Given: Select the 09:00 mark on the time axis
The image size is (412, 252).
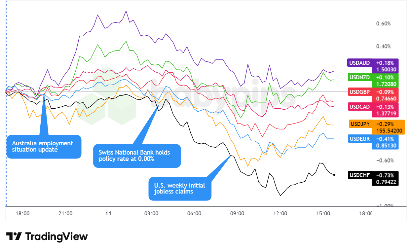Looking at the screenshot, I should [x=237, y=213].
